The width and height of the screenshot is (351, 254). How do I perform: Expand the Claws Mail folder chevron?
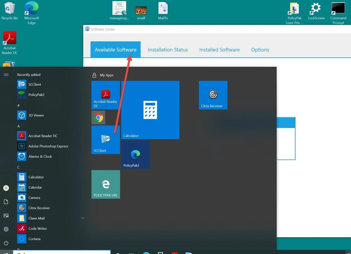[83, 218]
